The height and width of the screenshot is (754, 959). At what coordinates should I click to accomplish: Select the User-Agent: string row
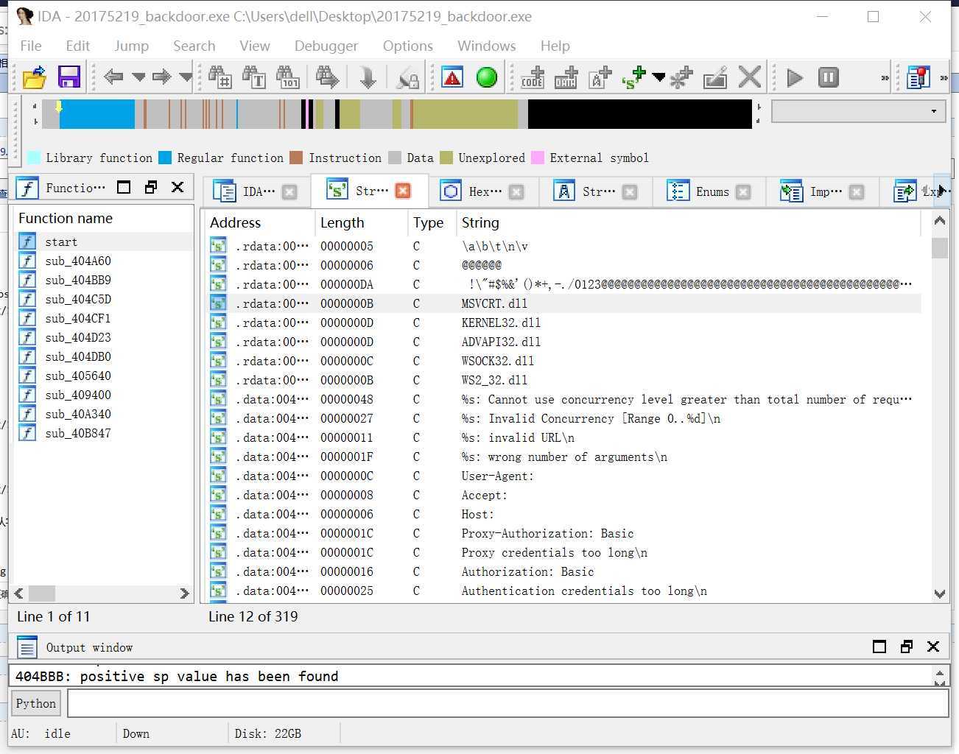[x=564, y=476]
